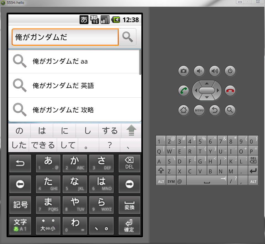
Task: Toggle input mode with the 文字 あA1 key
Action: tap(20, 226)
